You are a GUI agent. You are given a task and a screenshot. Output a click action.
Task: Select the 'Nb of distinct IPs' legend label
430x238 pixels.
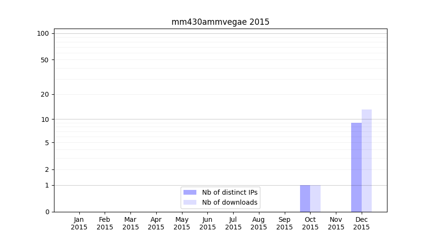pyautogui.click(x=229, y=192)
